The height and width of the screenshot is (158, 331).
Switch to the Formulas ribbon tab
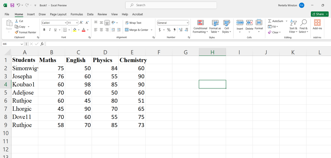click(x=77, y=14)
